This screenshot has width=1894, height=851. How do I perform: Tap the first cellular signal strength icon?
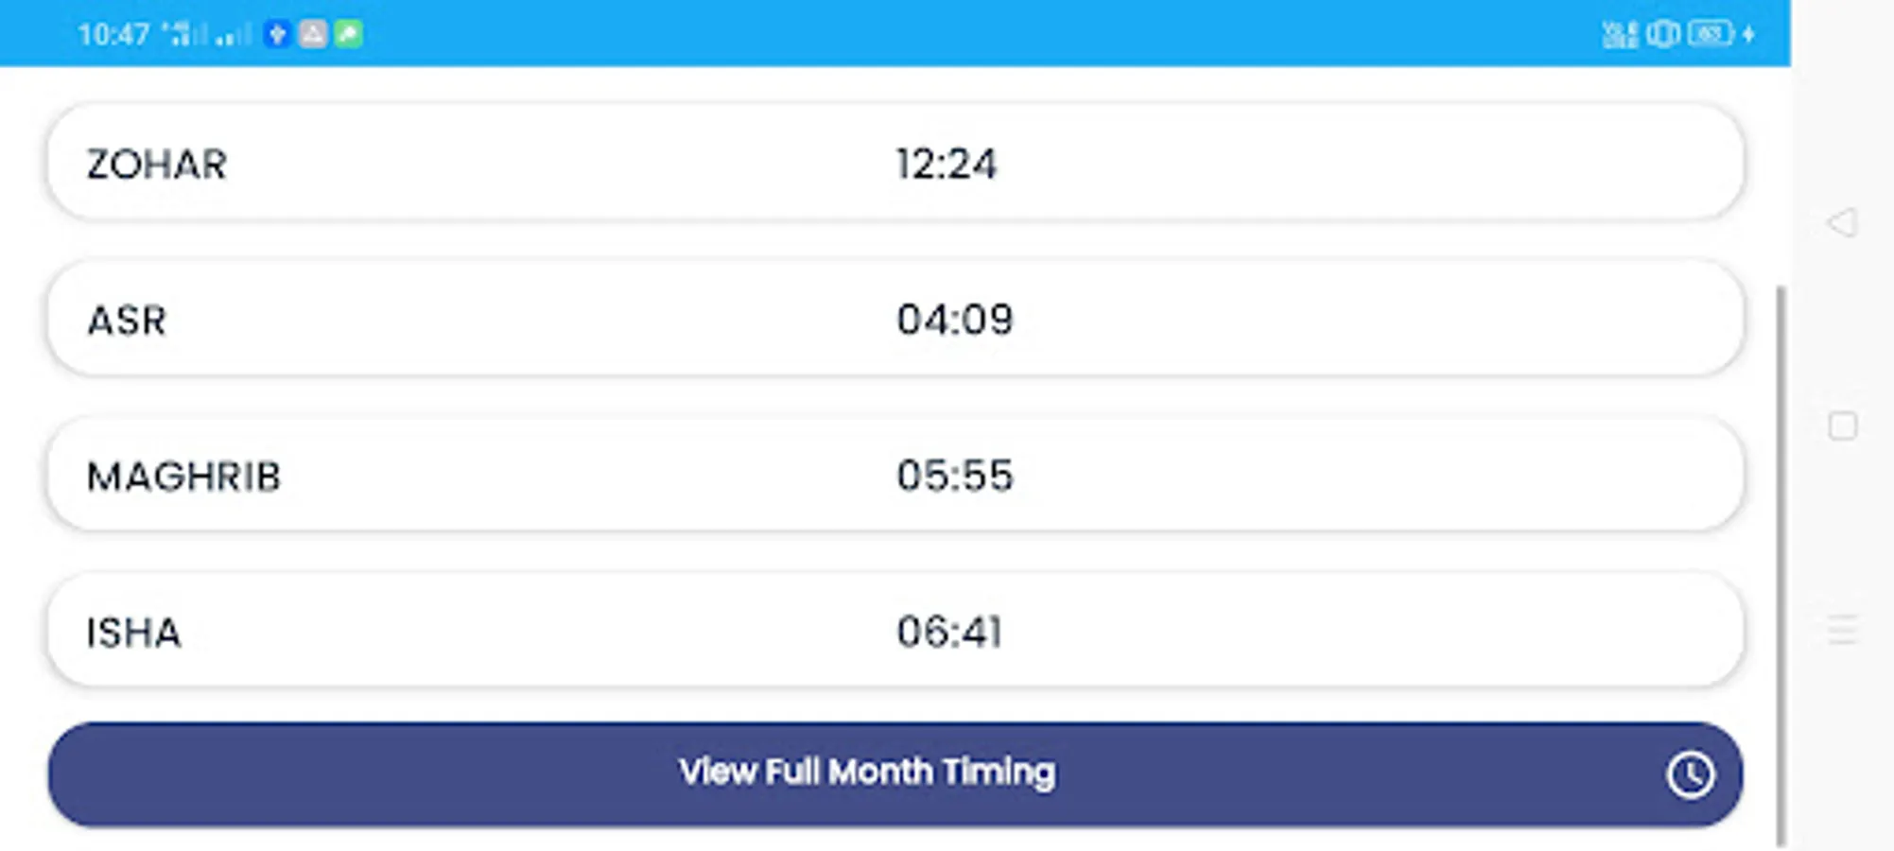185,35
